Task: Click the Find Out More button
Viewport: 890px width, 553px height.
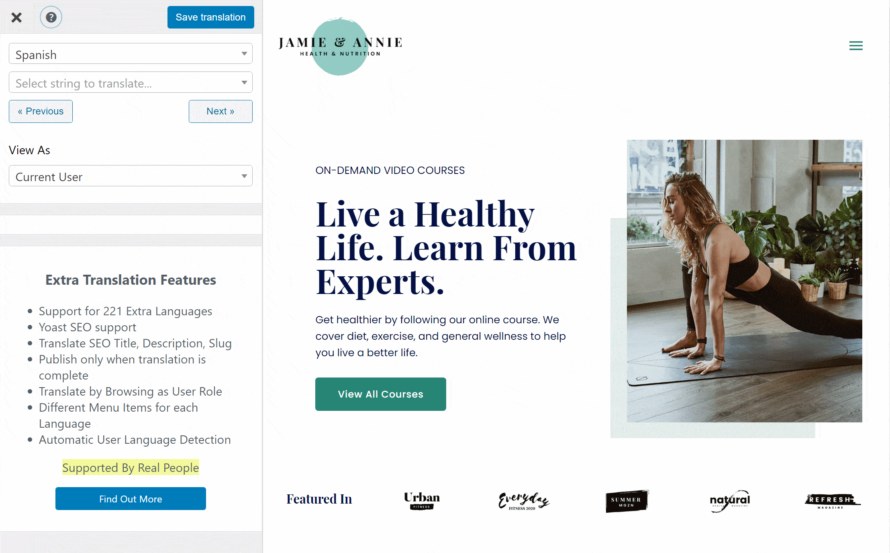Action: 131,499
